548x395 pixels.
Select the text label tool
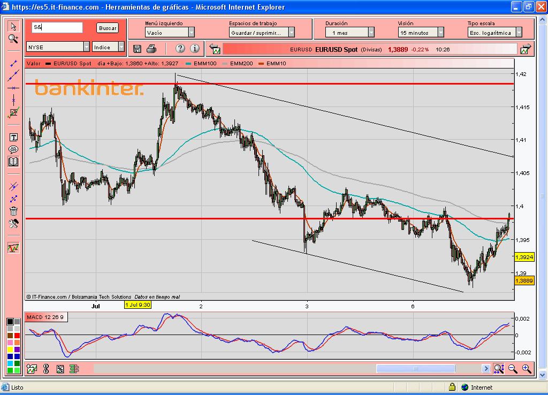coord(13,138)
